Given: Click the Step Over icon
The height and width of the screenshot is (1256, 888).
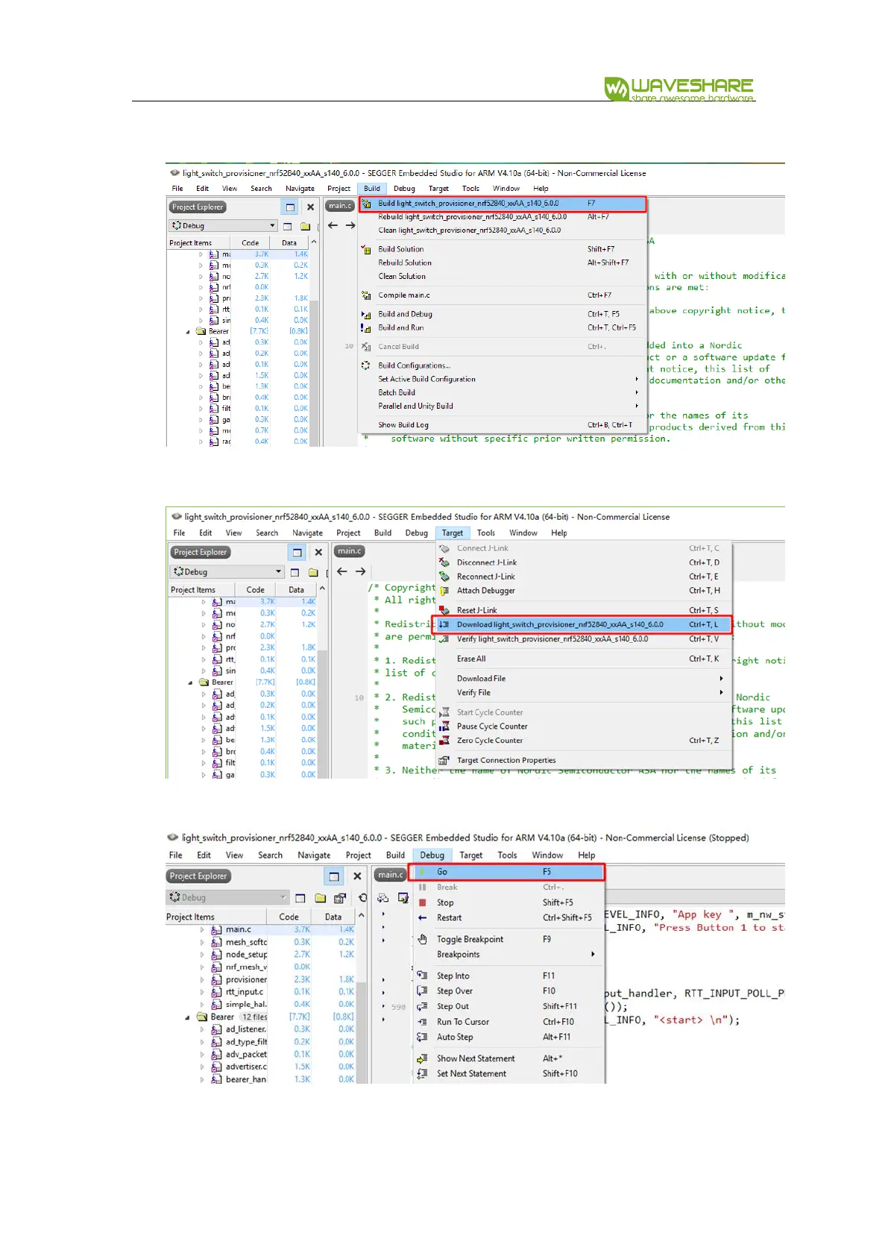Looking at the screenshot, I should [x=423, y=991].
